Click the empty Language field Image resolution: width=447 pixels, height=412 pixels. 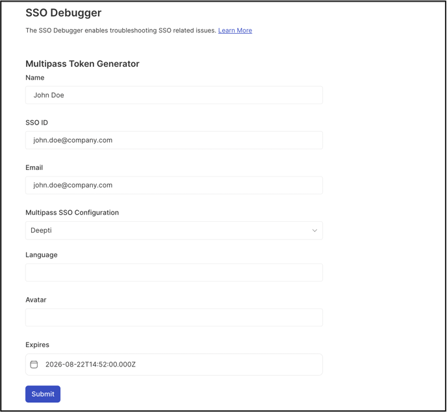174,273
